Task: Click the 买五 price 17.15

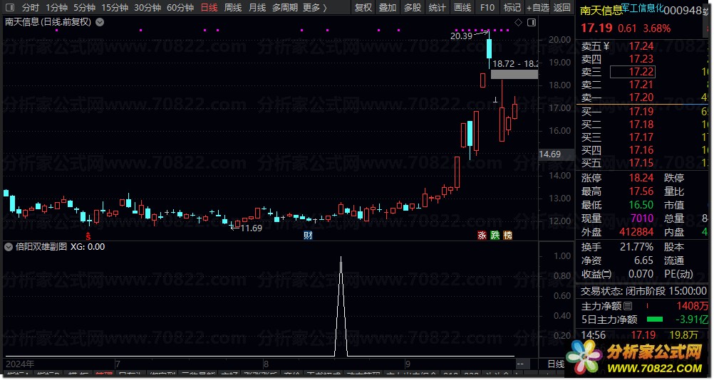Action: [x=641, y=163]
